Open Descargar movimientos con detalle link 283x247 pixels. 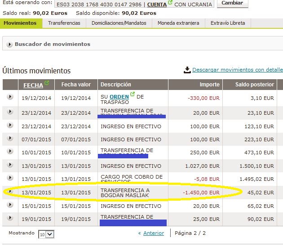click(x=238, y=70)
